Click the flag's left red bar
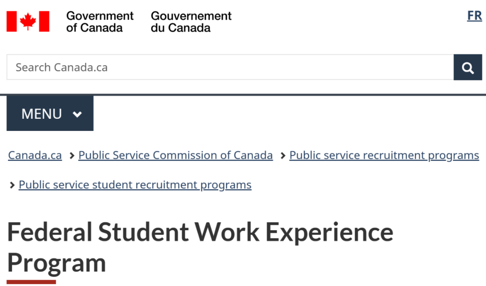The height and width of the screenshot is (286, 486). tap(11, 21)
